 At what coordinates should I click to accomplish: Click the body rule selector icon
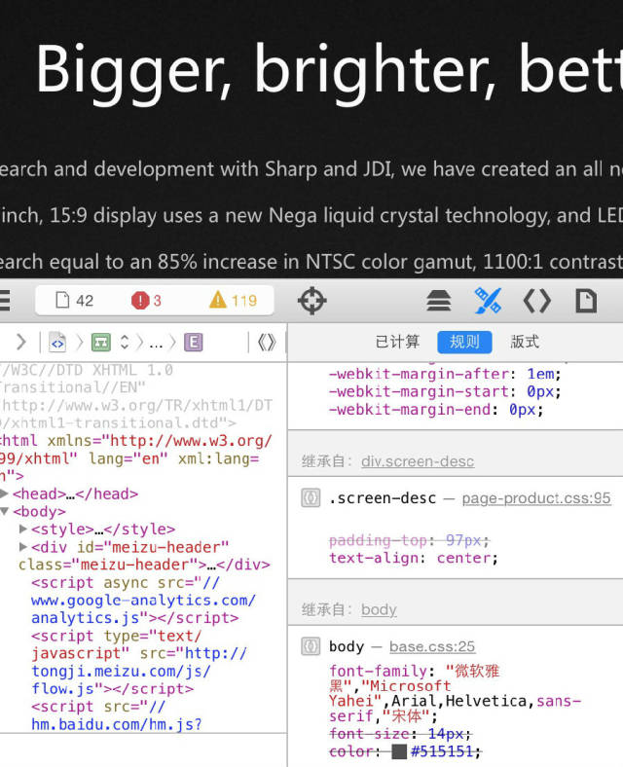click(311, 646)
